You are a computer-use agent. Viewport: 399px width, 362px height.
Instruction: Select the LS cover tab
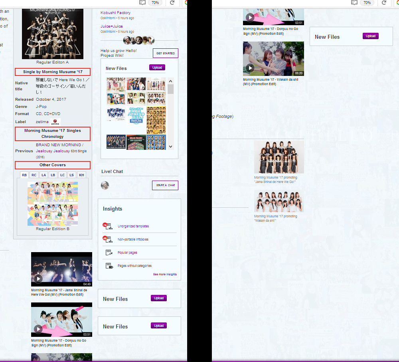tap(71, 175)
